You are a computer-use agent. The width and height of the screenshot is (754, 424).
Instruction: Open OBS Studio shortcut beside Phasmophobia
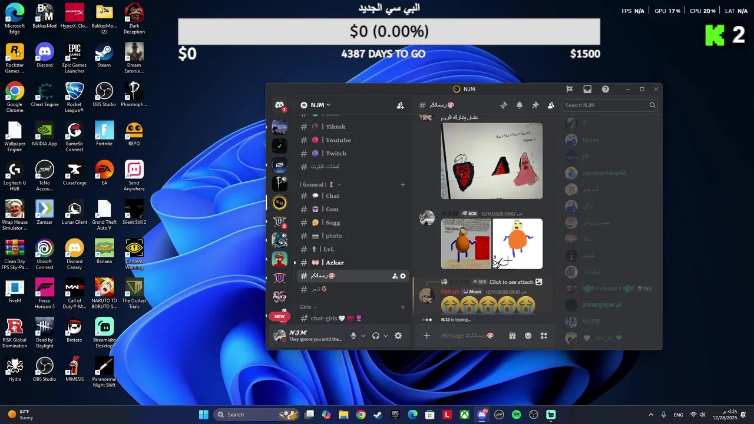click(x=104, y=95)
